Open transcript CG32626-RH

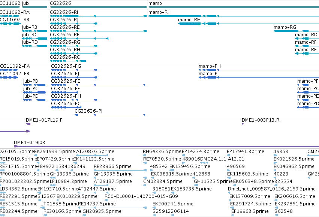point(65,50)
